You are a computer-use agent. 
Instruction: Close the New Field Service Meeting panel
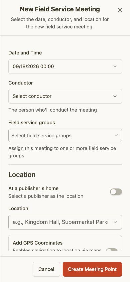pyautogui.click(x=120, y=10)
